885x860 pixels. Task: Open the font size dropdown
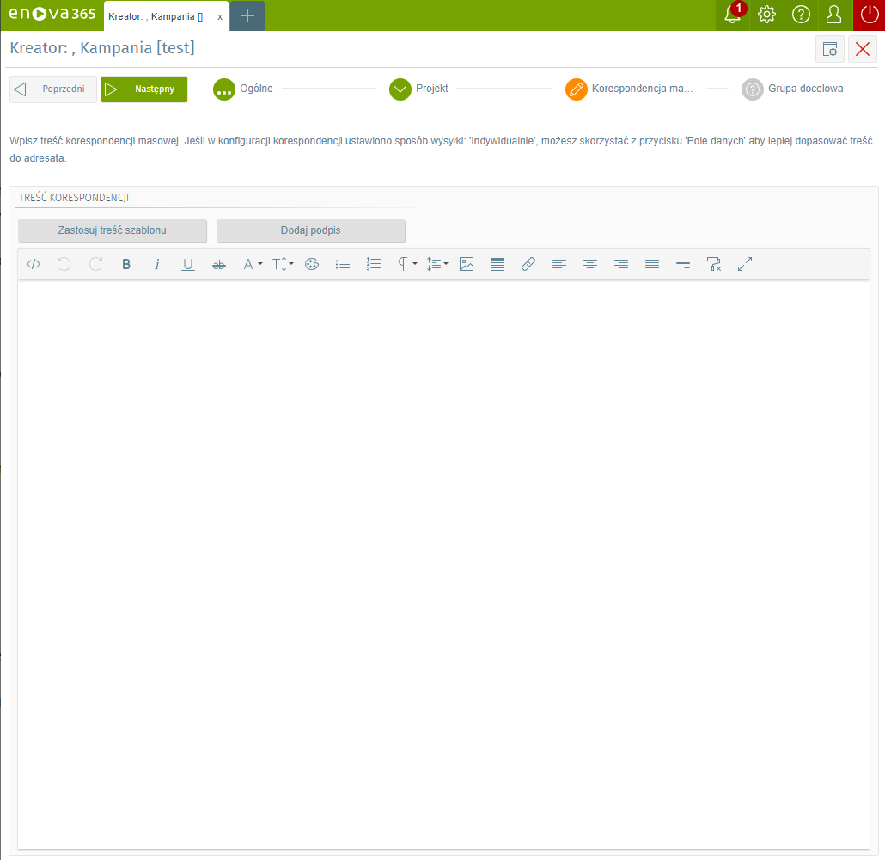coord(283,265)
